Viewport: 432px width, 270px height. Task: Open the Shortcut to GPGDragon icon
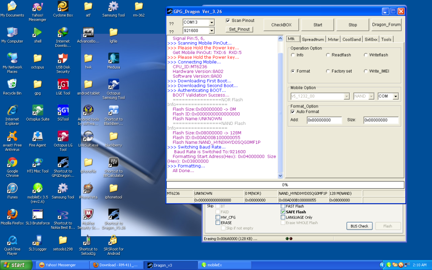coord(63,167)
